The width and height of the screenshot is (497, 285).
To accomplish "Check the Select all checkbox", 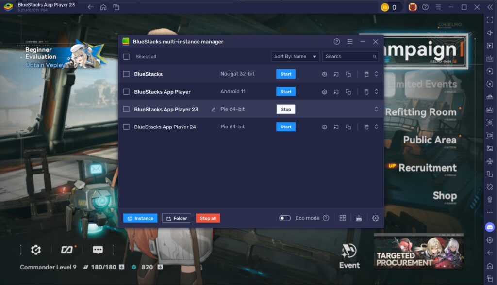I will 126,56.
